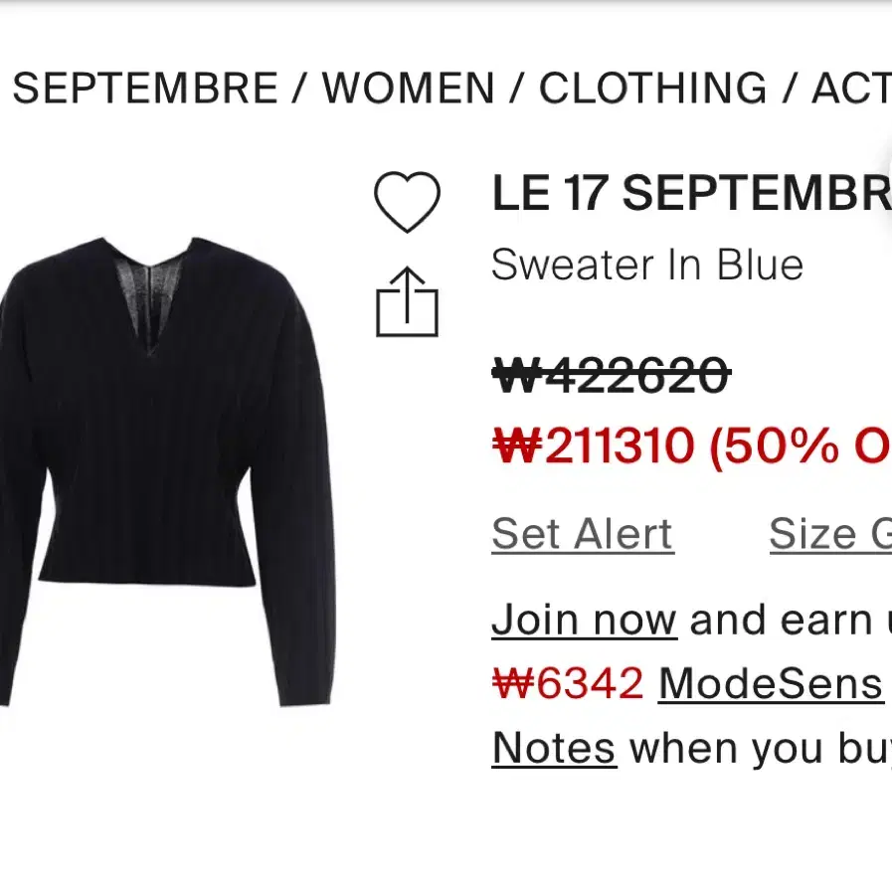The height and width of the screenshot is (892, 892).
Task: Click the red 50% off discount label
Action: tap(801, 446)
